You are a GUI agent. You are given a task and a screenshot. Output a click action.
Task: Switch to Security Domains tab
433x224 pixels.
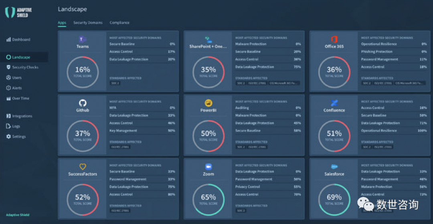click(x=88, y=23)
